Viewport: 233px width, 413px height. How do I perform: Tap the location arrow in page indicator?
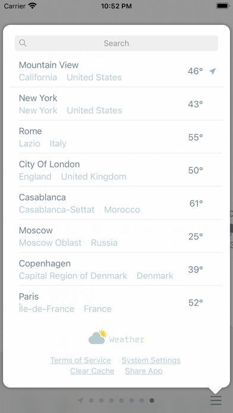pyautogui.click(x=81, y=401)
